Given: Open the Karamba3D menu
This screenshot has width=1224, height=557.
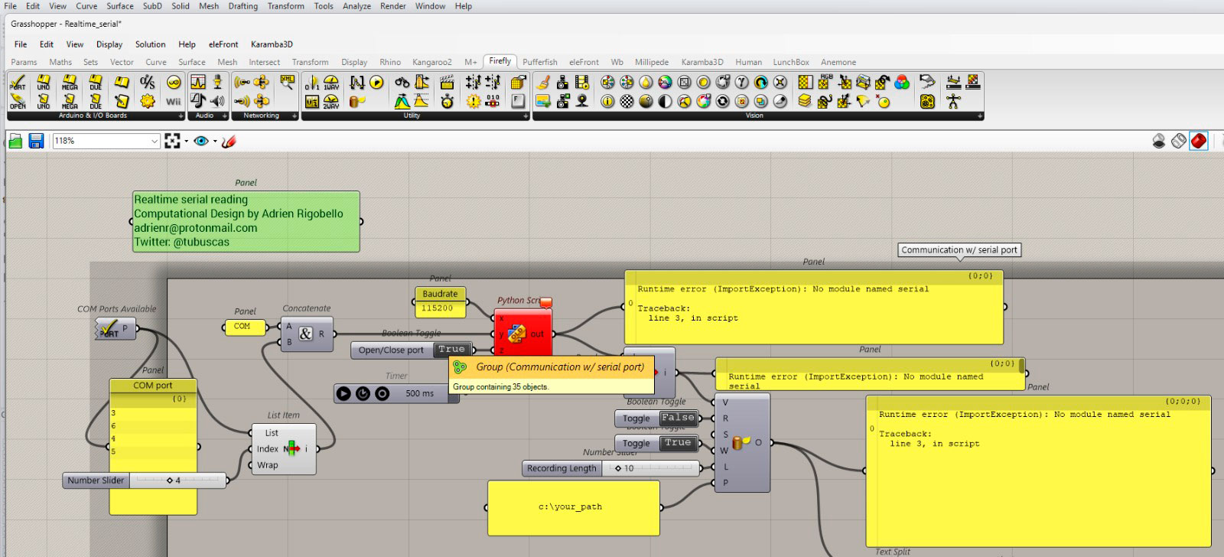Looking at the screenshot, I should 272,44.
